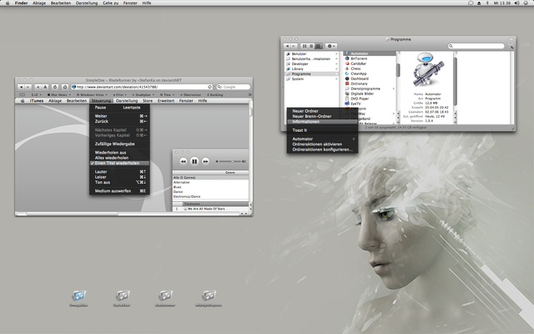Open the 'Banking' bookmark in Safari
Screen dimensions: 534x334
click(x=215, y=94)
